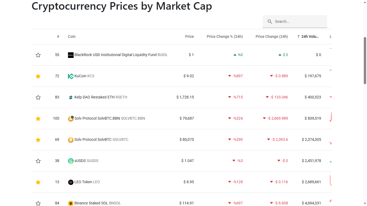367x206 pixels.
Task: Click the page vertical scrollbar thumb
Action: pos(365,60)
